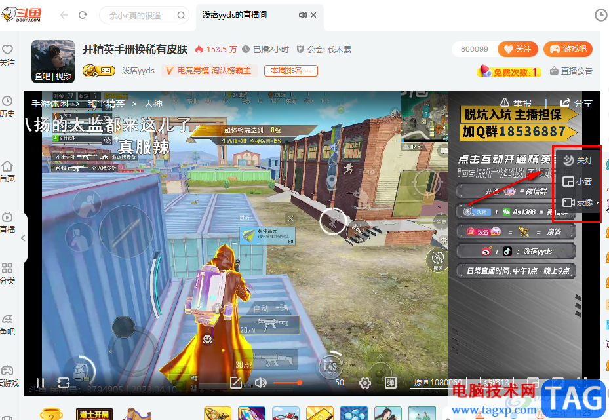Open the 手游休闲 breadcrumb
The width and height of the screenshot is (609, 420).
point(50,104)
